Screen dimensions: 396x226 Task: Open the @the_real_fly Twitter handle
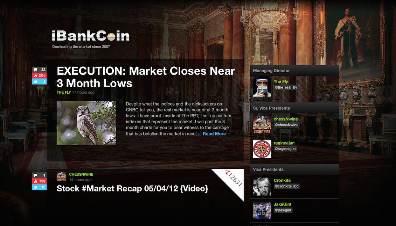click(286, 87)
